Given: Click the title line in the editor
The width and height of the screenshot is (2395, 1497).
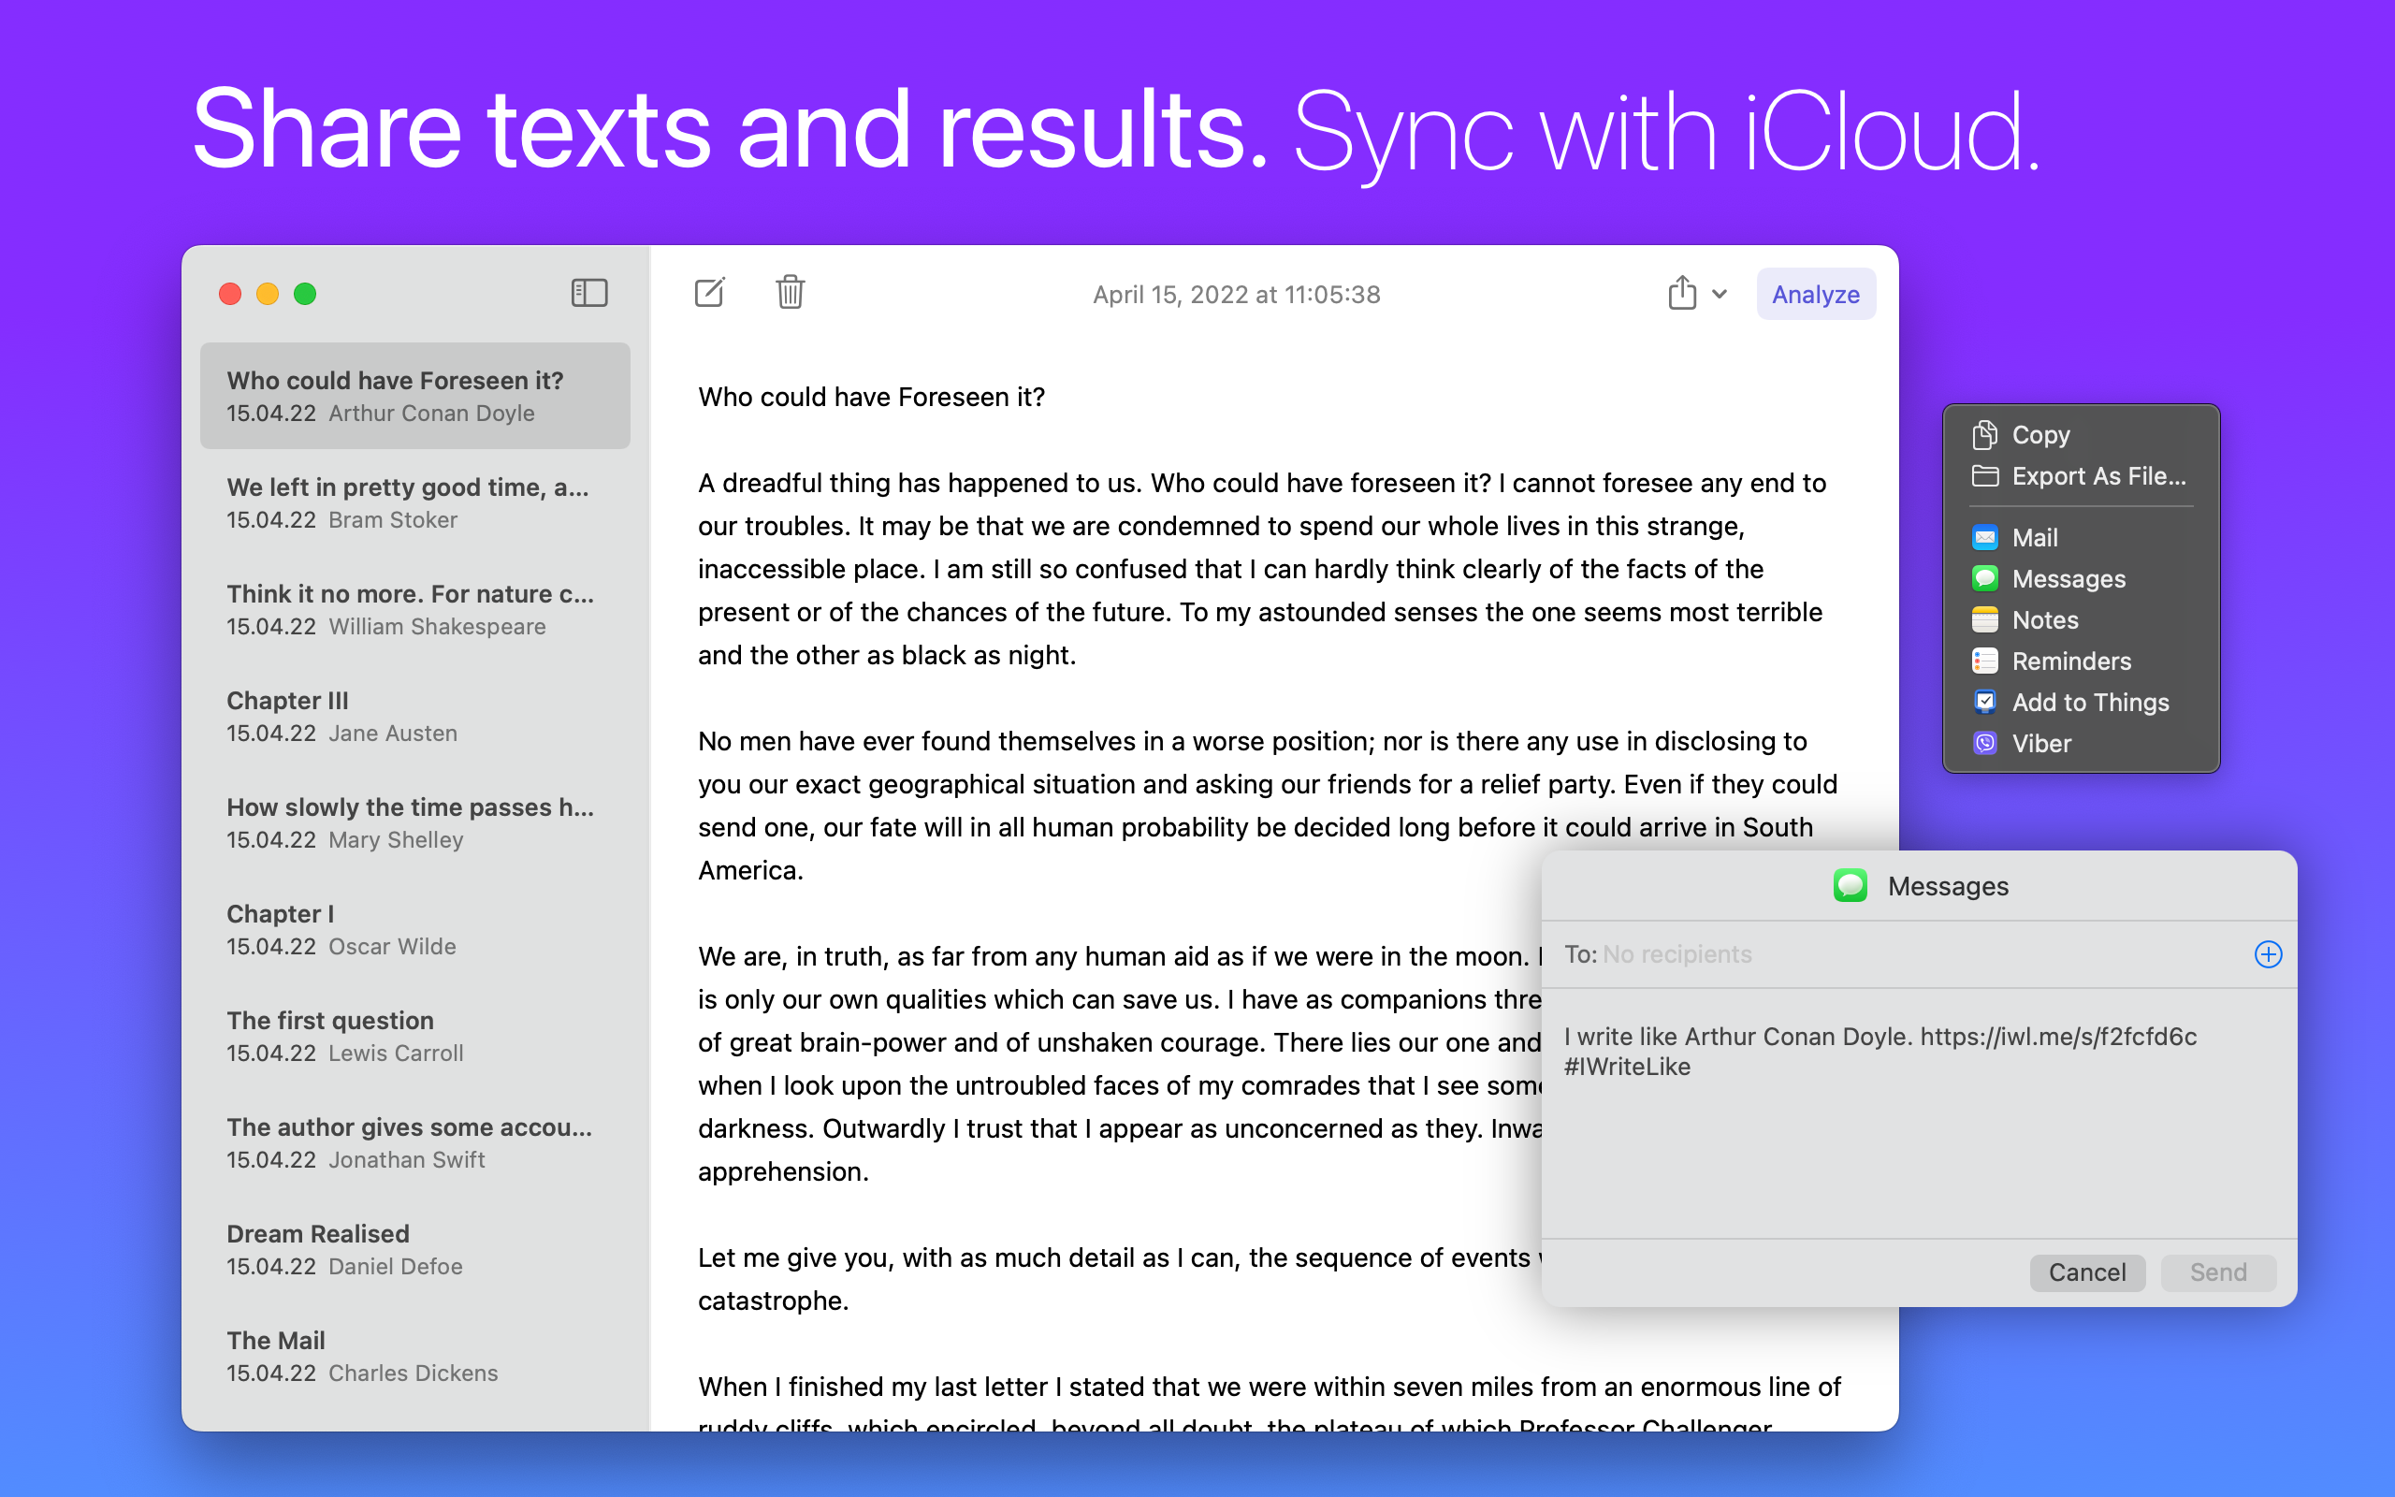Looking at the screenshot, I should click(x=871, y=397).
